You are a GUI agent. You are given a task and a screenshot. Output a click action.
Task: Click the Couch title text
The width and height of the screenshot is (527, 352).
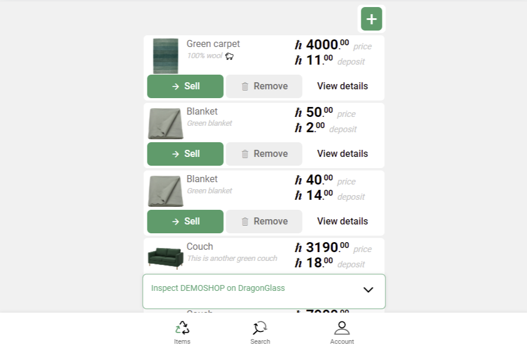pyautogui.click(x=200, y=246)
